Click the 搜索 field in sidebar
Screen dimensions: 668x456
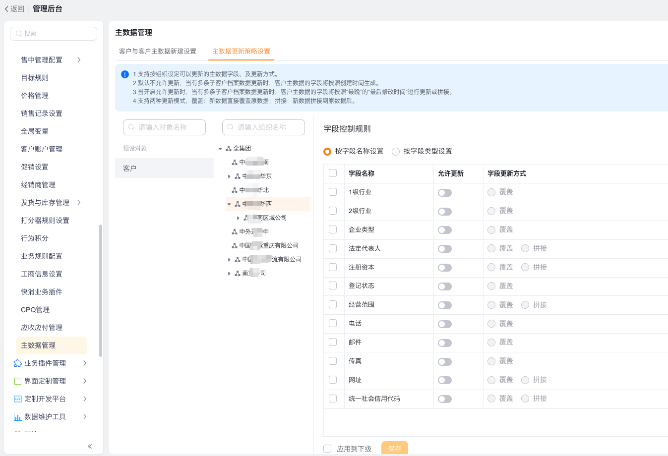(x=54, y=34)
